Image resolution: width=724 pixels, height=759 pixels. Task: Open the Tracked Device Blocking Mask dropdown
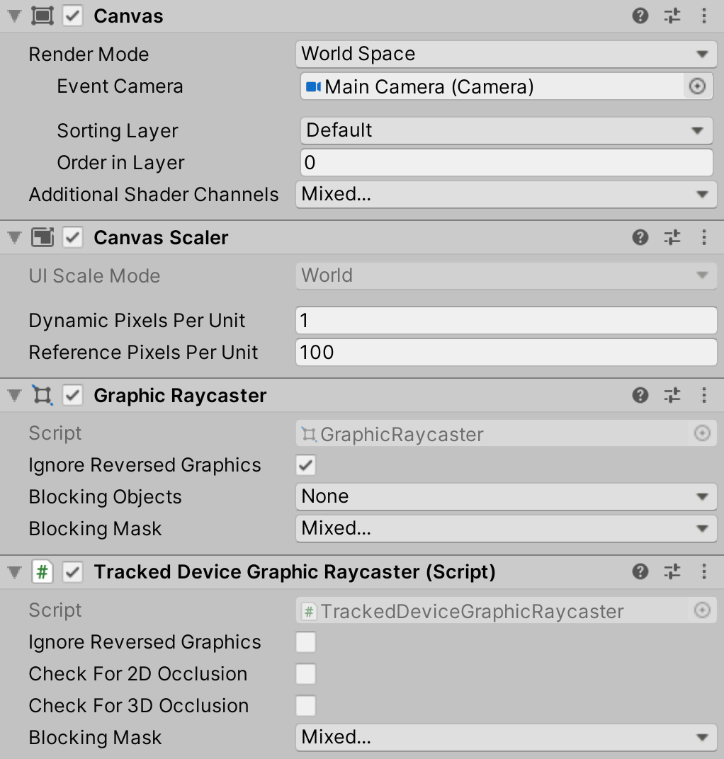pos(506,737)
